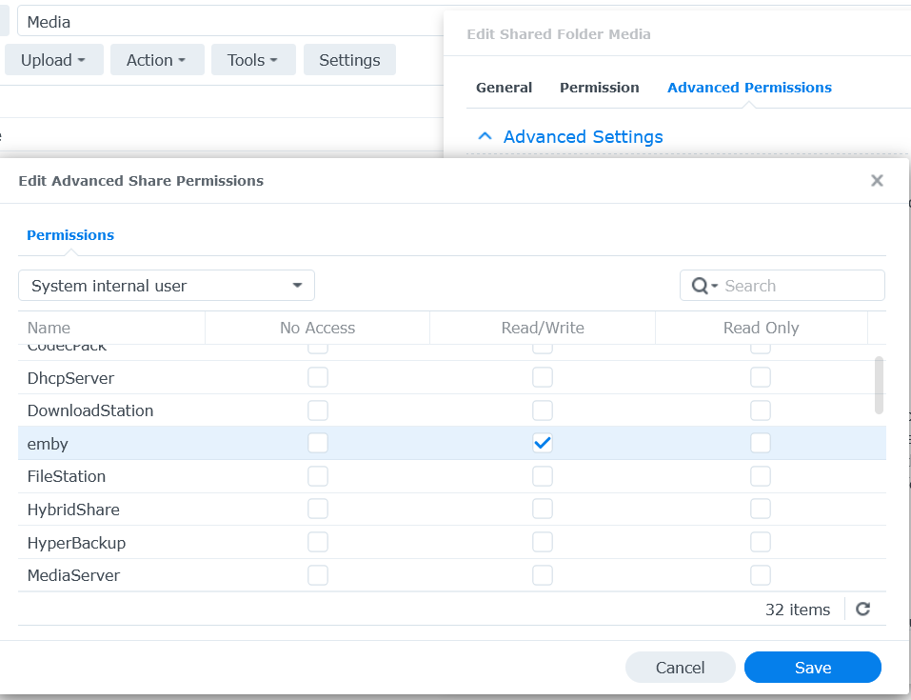Viewport: 911px width, 700px height.
Task: Click the Cancel button
Action: tap(680, 668)
